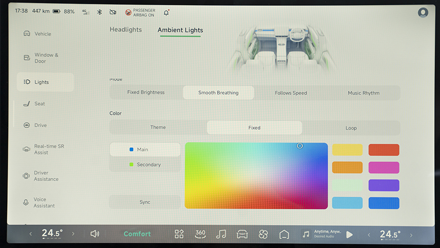Viewport: 440px width, 248px height.
Task: Select Fixed Brightness mode
Action: click(146, 92)
